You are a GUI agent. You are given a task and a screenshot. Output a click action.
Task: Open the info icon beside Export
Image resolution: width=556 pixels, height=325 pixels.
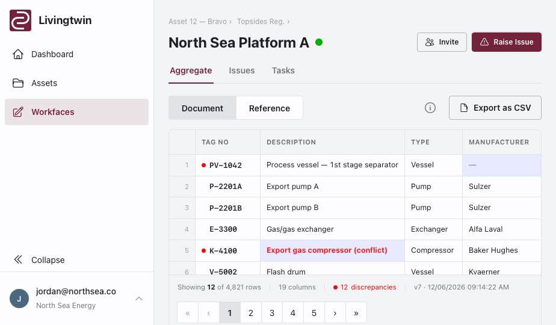[x=430, y=108]
